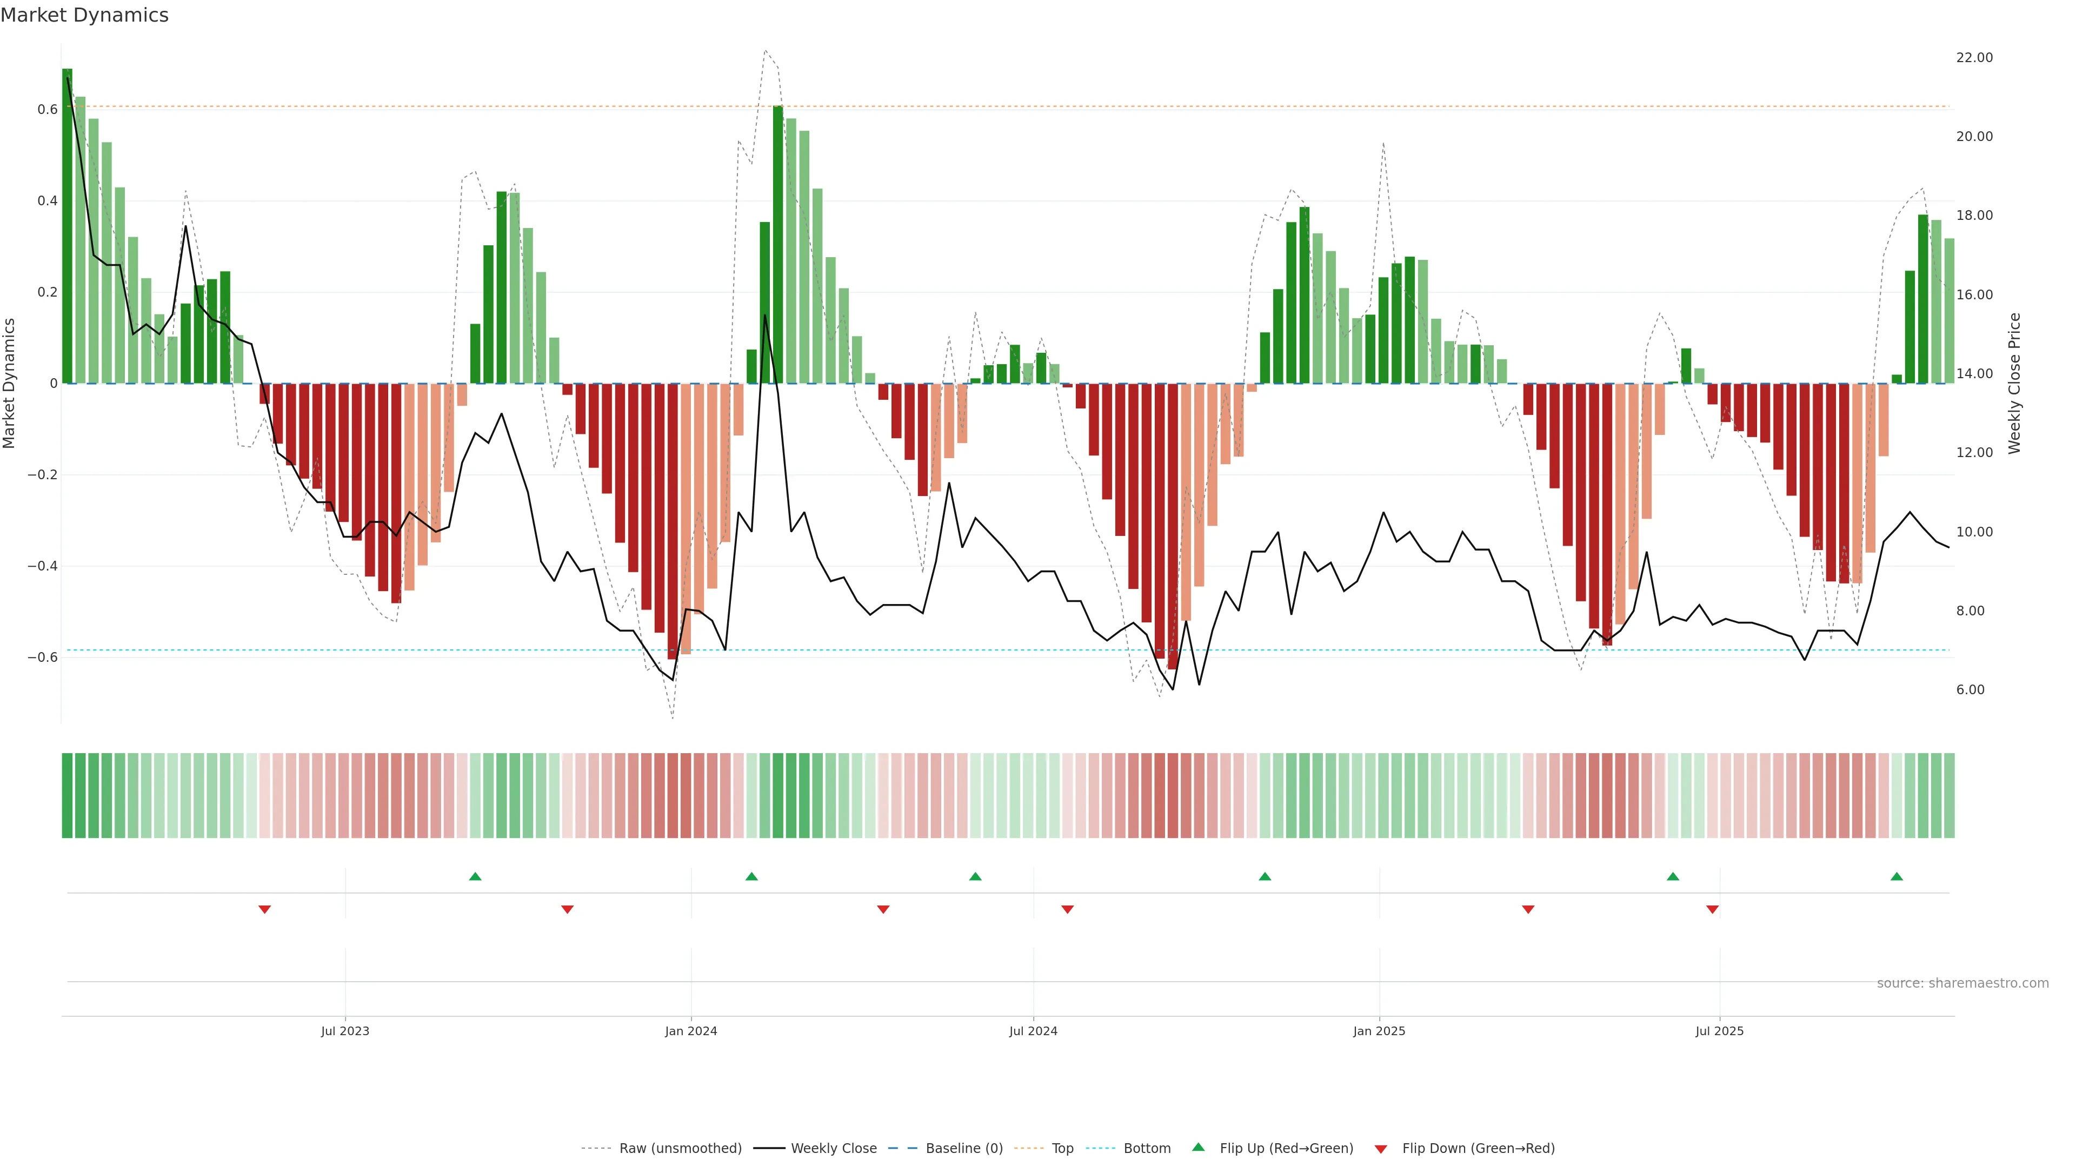The width and height of the screenshot is (2076, 1167).
Task: Click the source: sharemaestro.com text
Action: click(1962, 983)
